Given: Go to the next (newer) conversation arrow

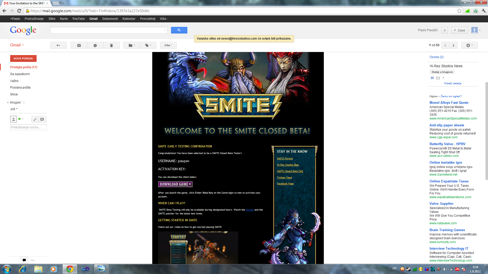Looking at the screenshot, I should (453, 45).
